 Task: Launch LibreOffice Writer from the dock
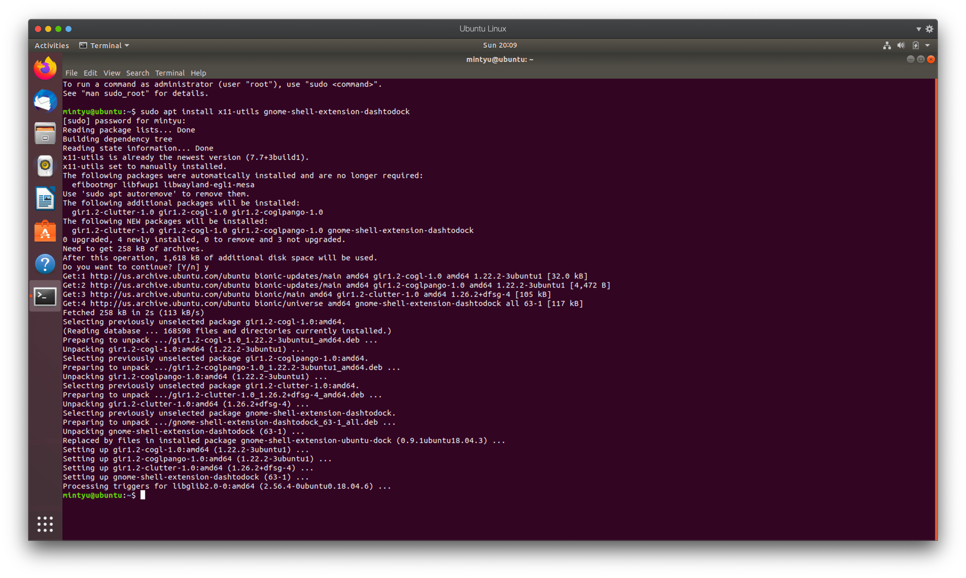pos(45,198)
